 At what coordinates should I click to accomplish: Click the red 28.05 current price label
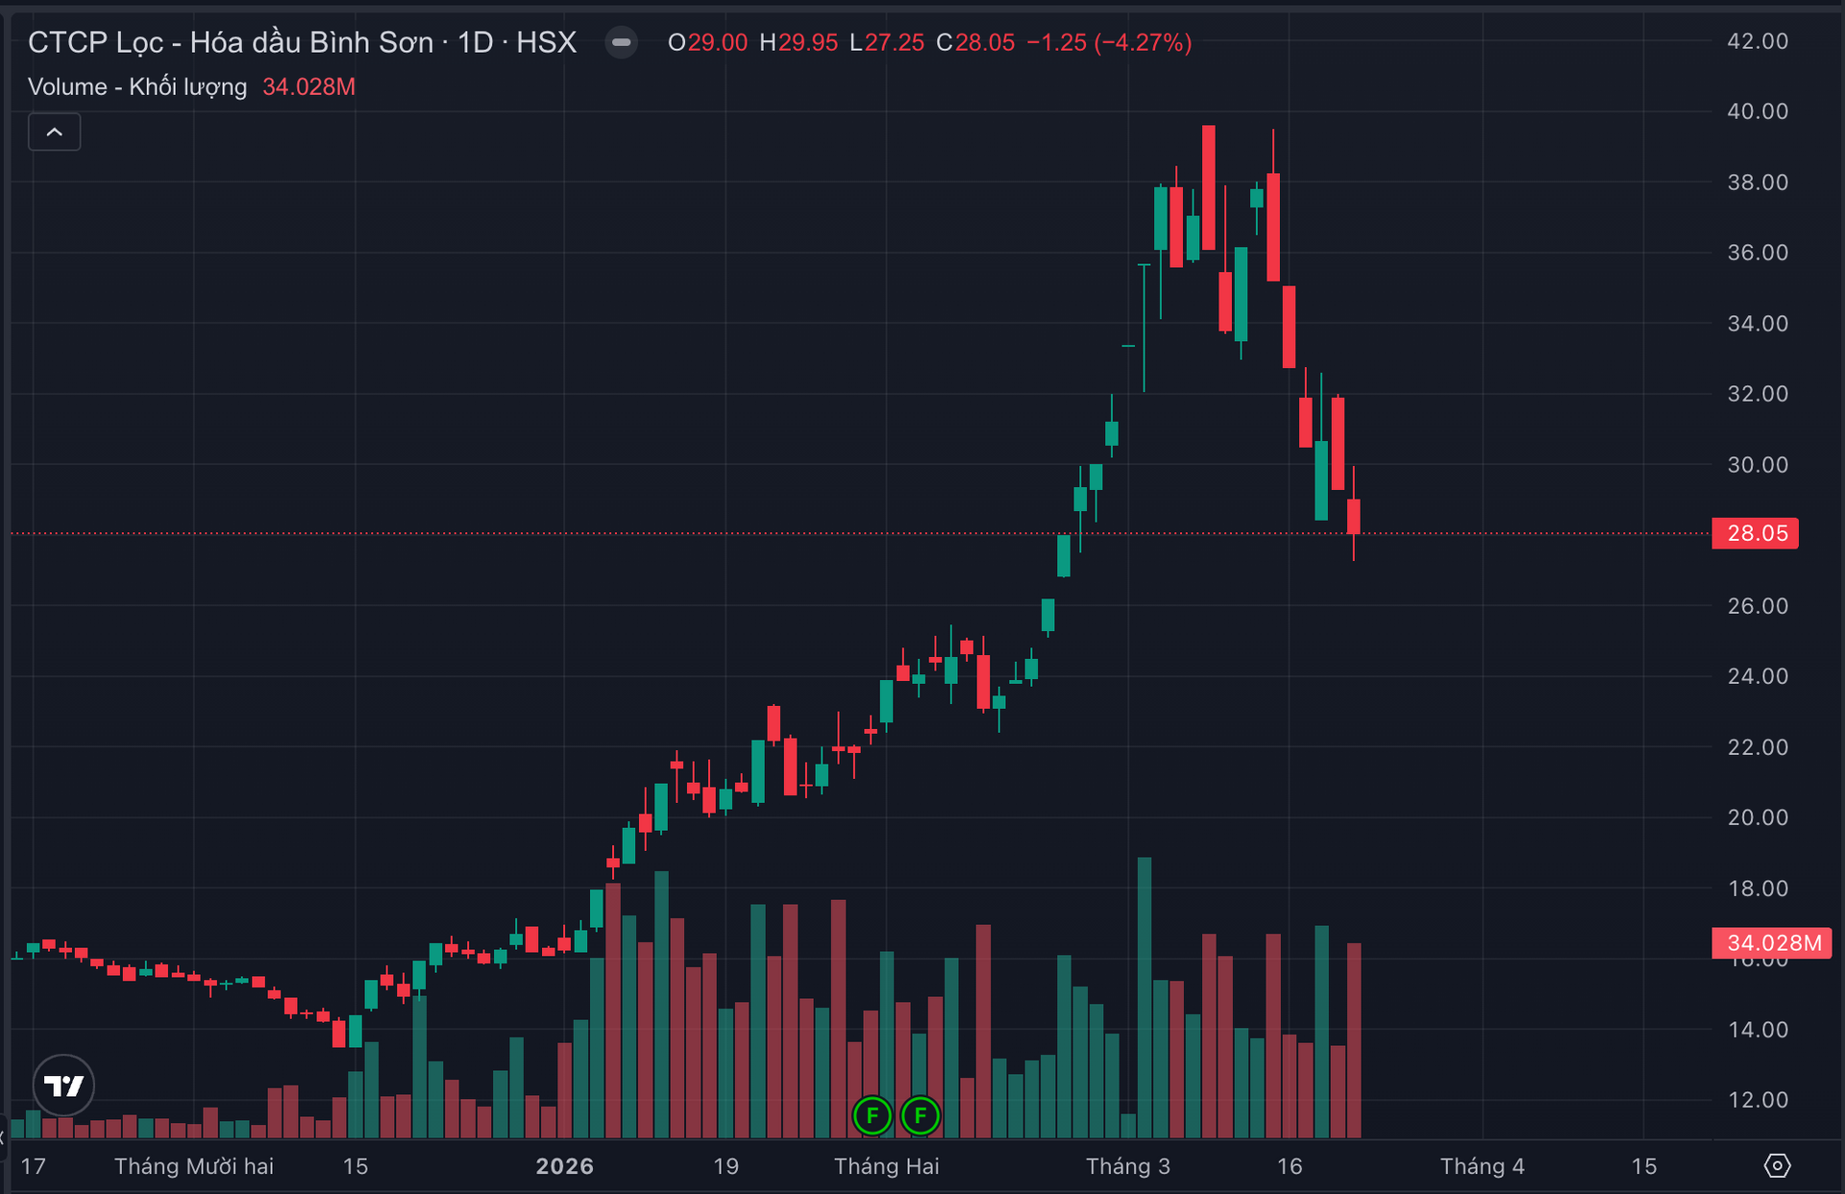[1755, 533]
